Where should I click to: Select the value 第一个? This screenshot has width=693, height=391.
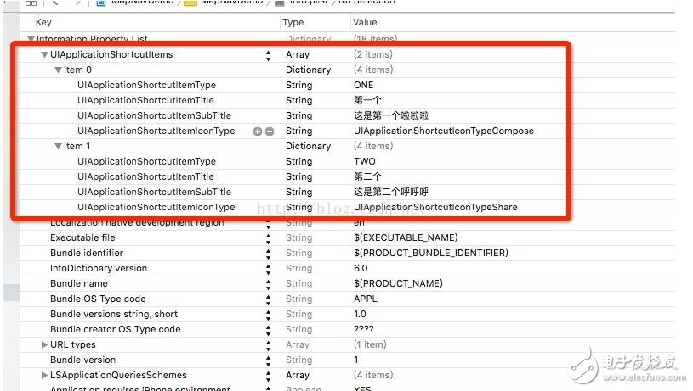tap(367, 100)
